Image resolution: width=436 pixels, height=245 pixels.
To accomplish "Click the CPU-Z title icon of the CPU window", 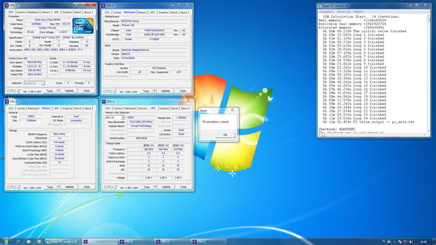I will [x=7, y=5].
